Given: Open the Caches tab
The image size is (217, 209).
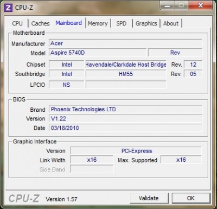Looking at the screenshot, I should pyautogui.click(x=40, y=23).
